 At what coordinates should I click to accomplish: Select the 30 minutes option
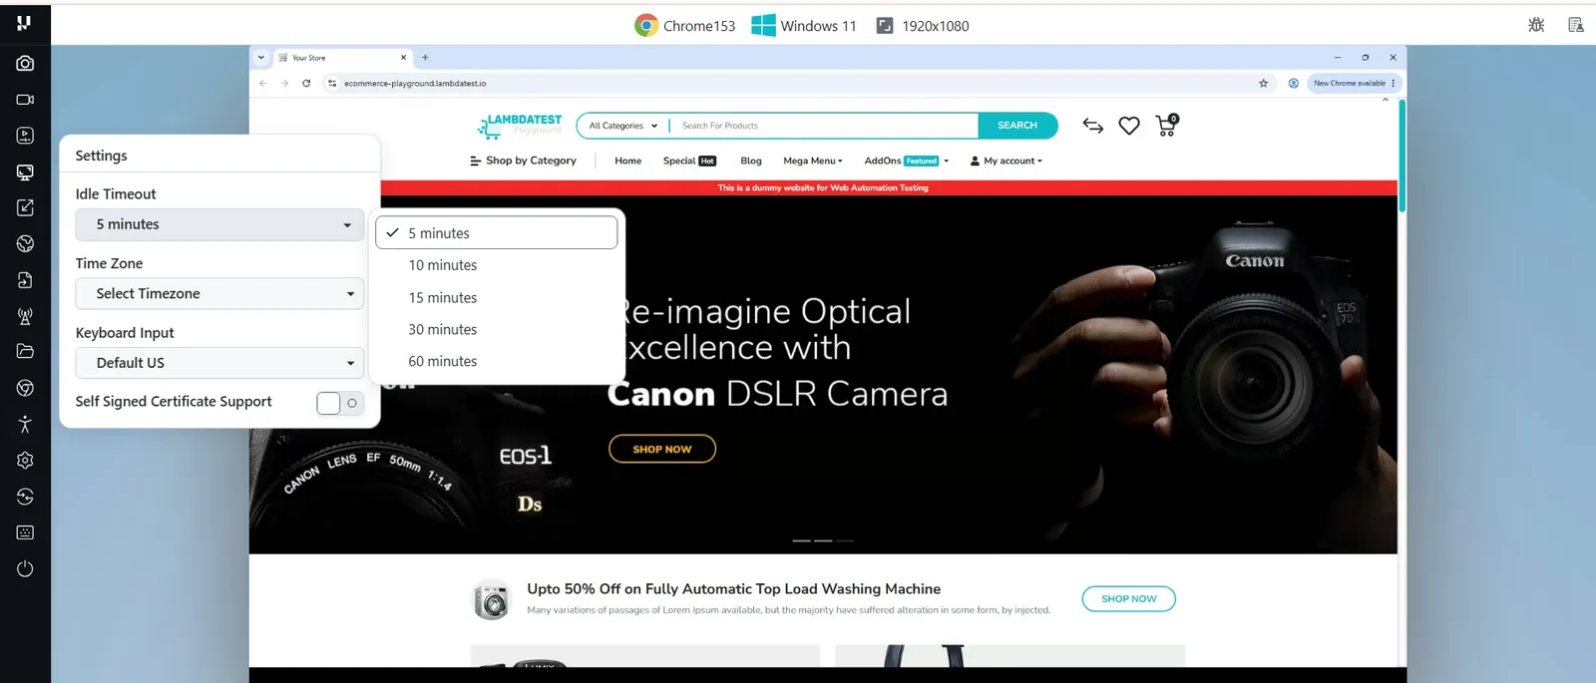click(x=497, y=330)
